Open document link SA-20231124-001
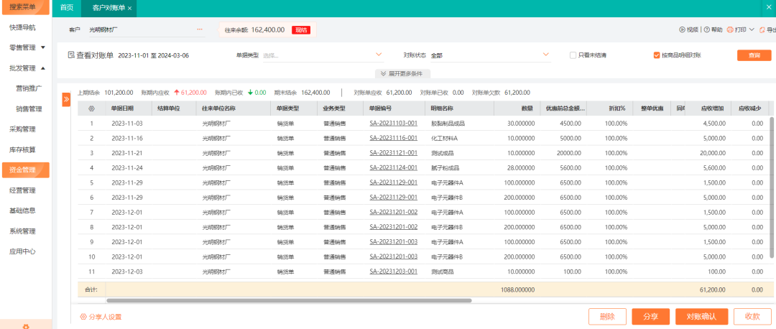This screenshot has width=776, height=329. pyautogui.click(x=394, y=167)
